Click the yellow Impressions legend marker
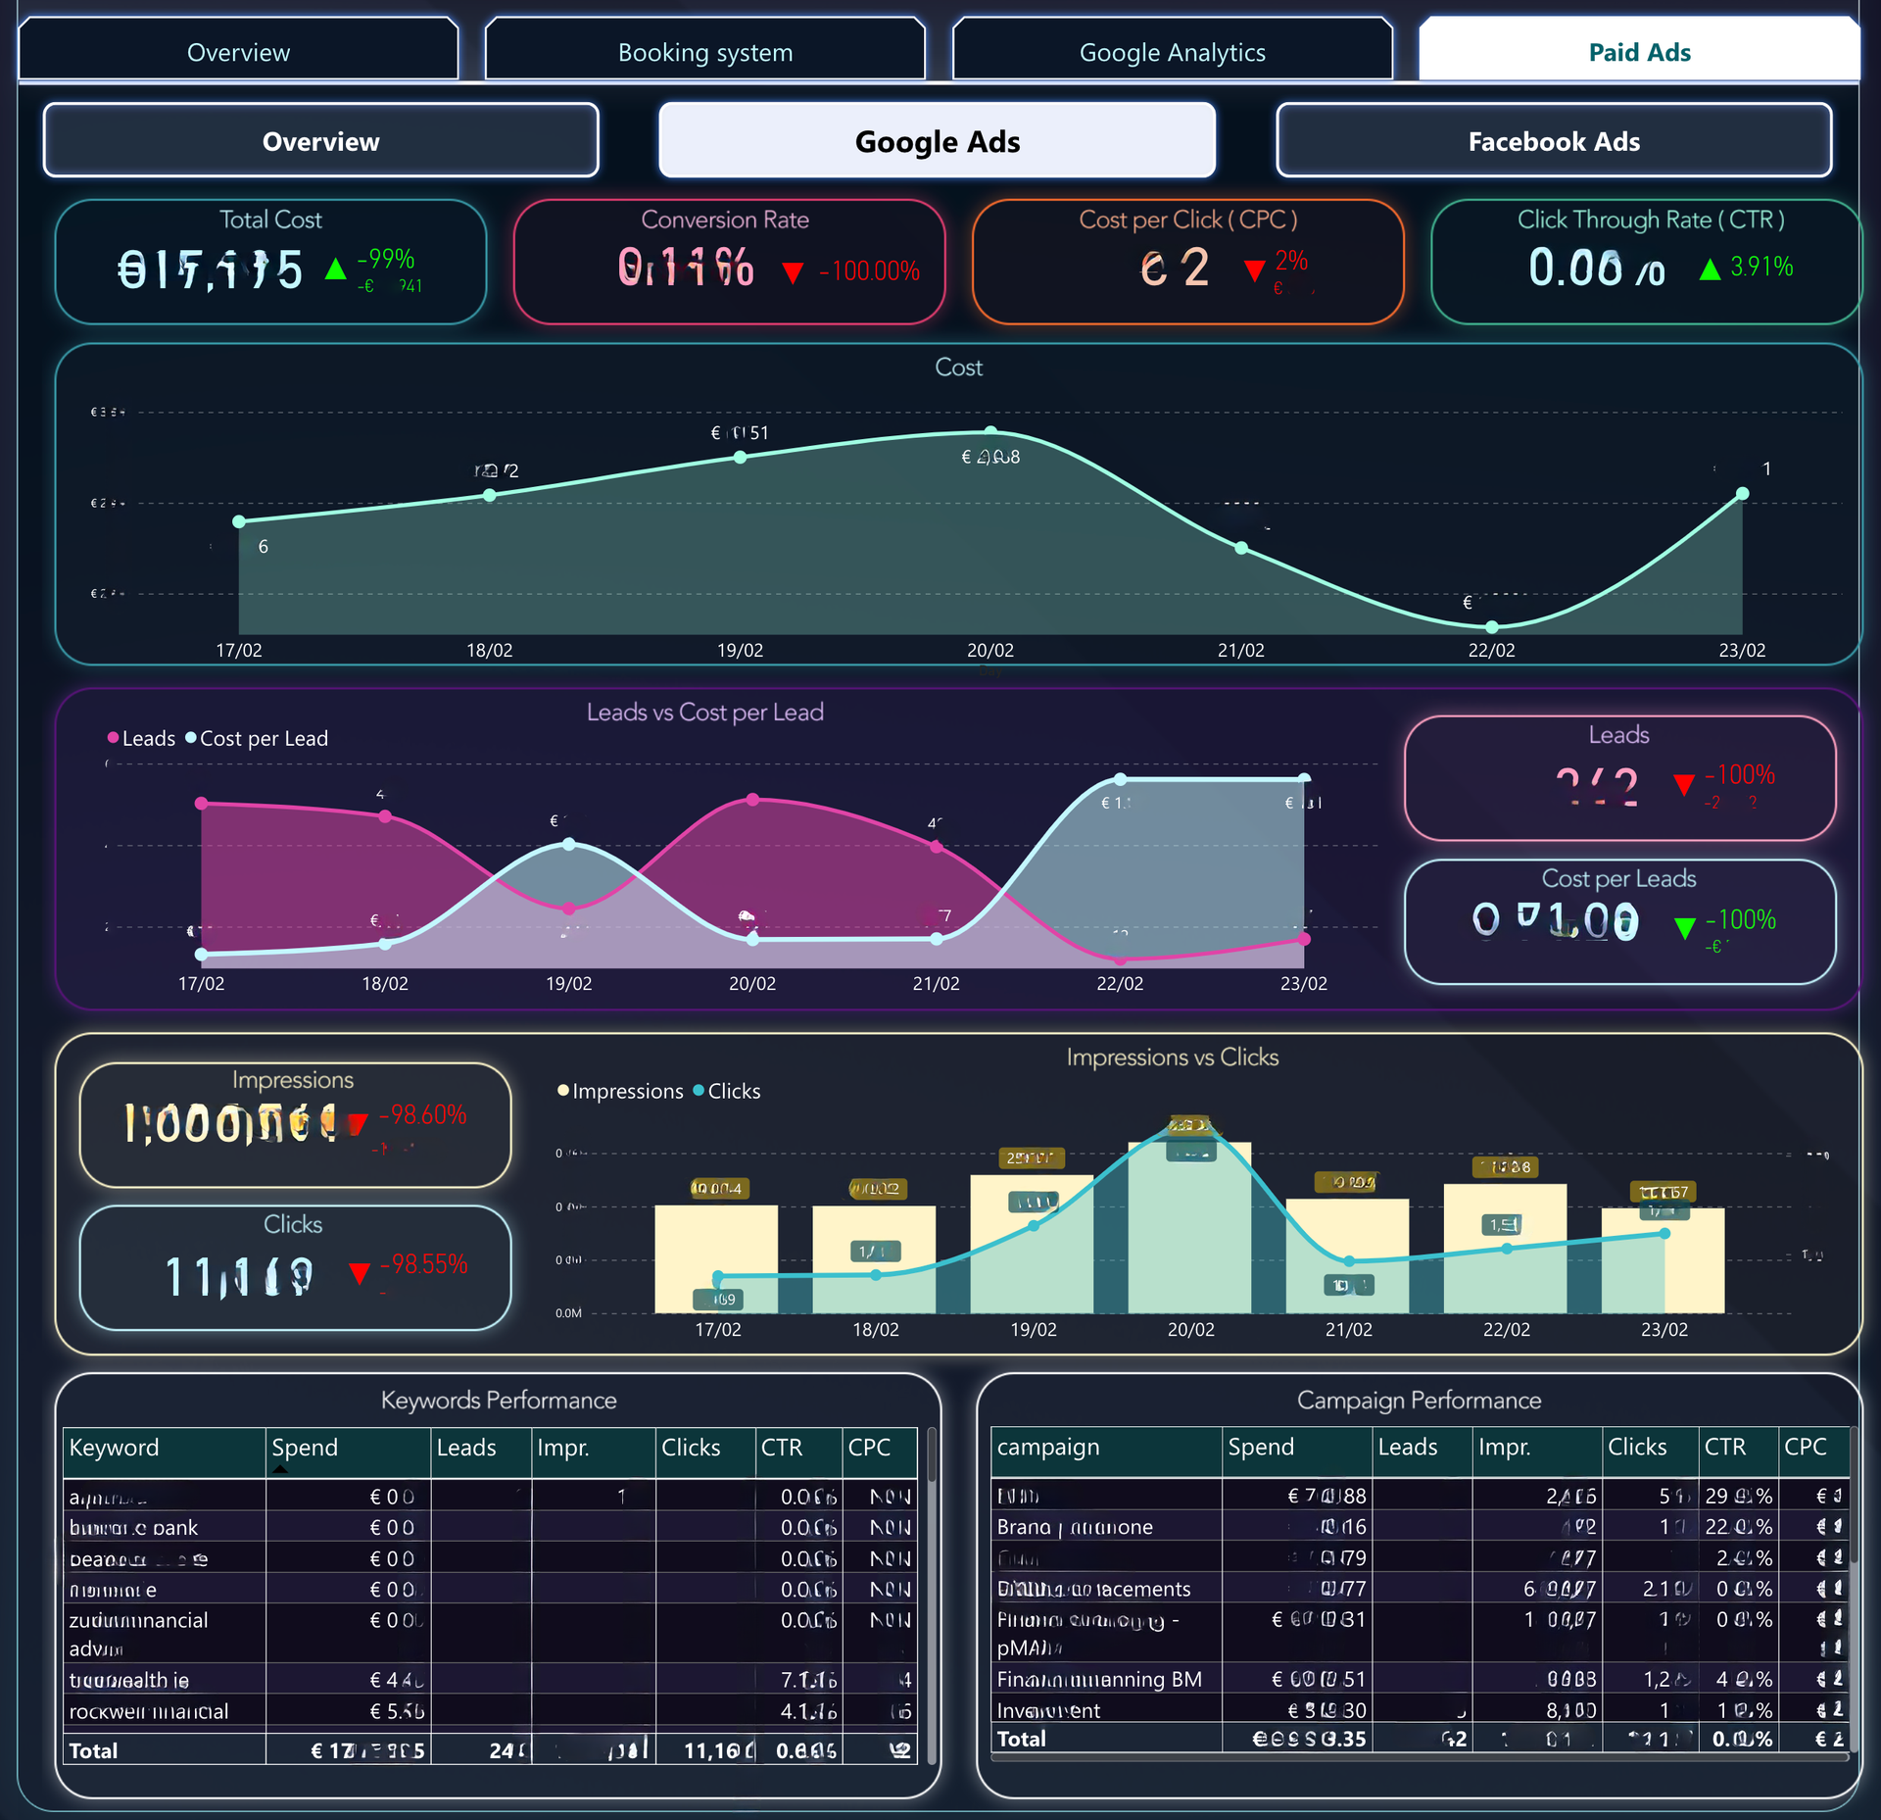Screen dimensions: 1881x1820 [563, 1090]
